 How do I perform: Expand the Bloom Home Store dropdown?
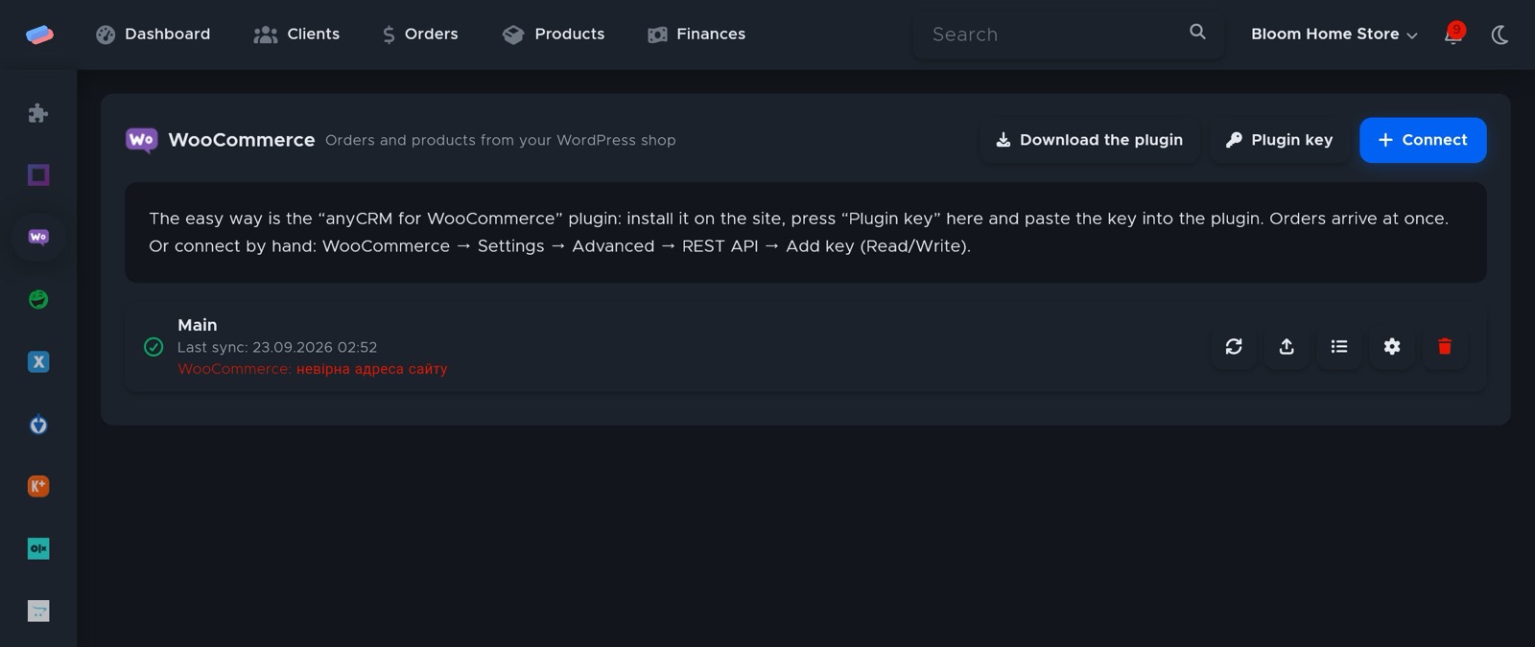pos(1334,35)
